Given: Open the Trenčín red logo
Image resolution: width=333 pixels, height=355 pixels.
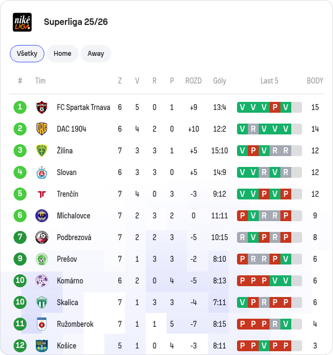Looking at the screenshot, I should (42, 194).
